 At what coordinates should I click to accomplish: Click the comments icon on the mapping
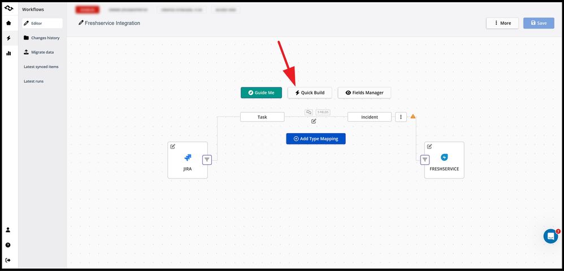(309, 112)
